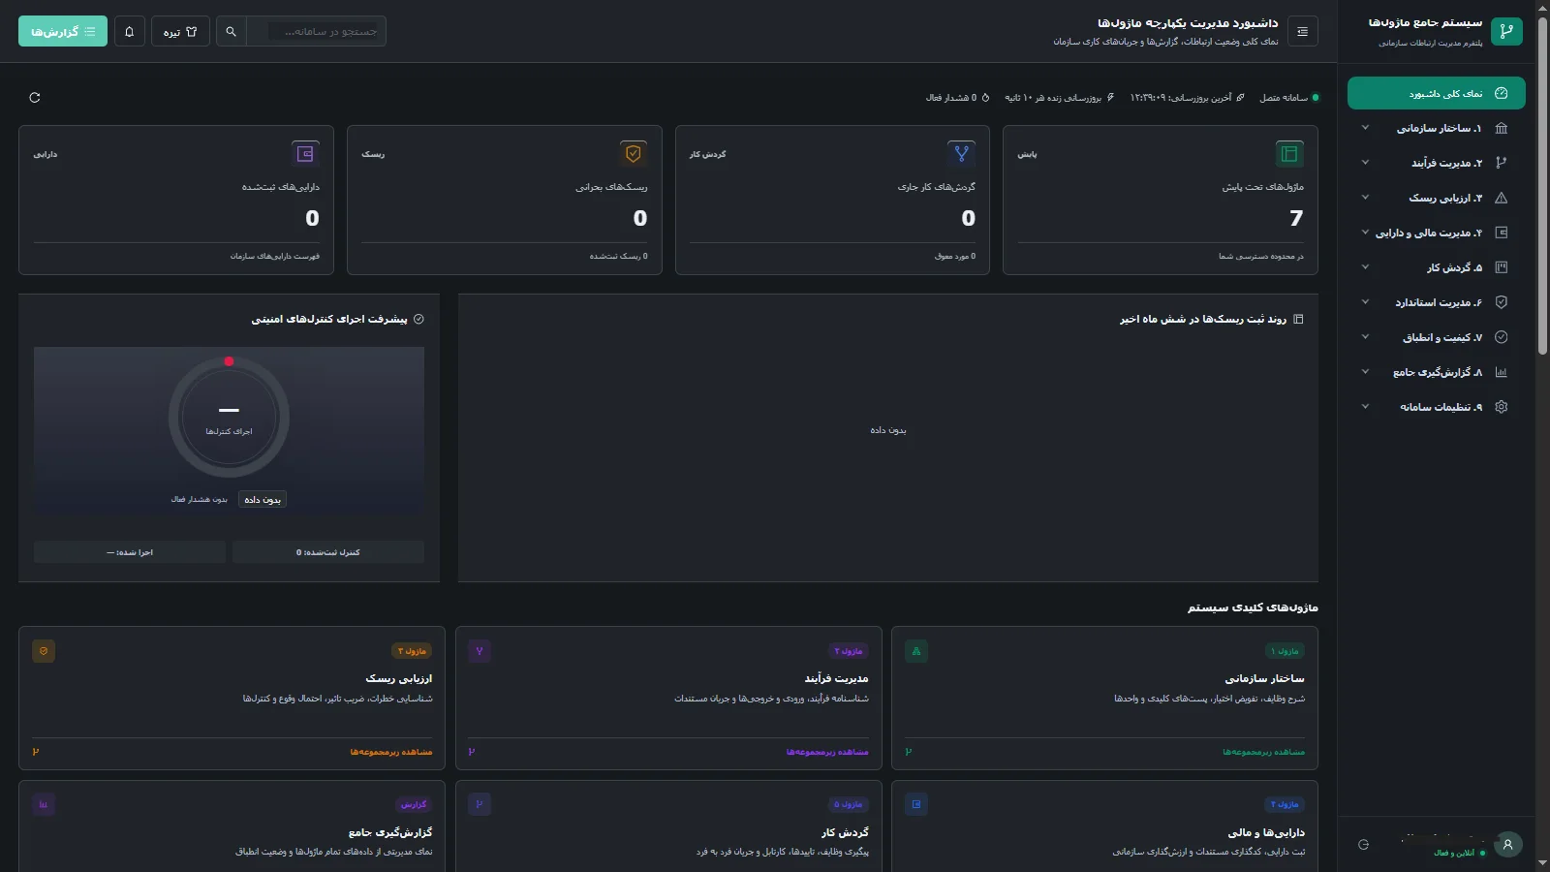
Task: Click the گزارش‌گیری جامع module card title
Action: coord(390,832)
